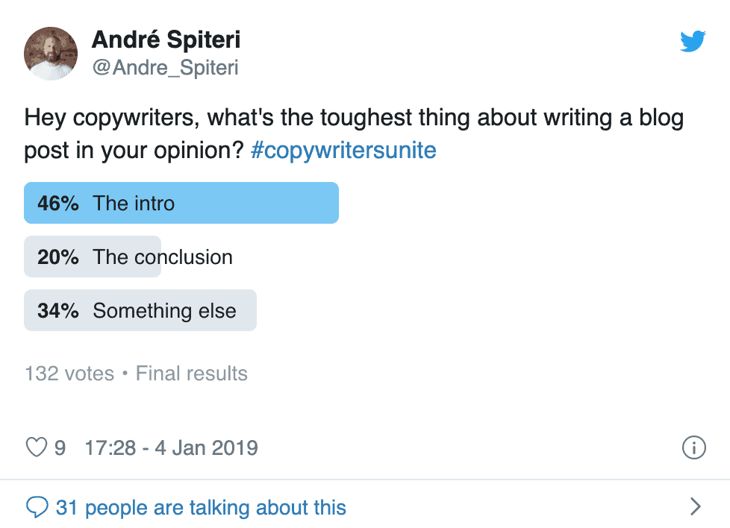Click the blue bird icon in the top corner
This screenshot has width=730, height=528.
tap(693, 41)
